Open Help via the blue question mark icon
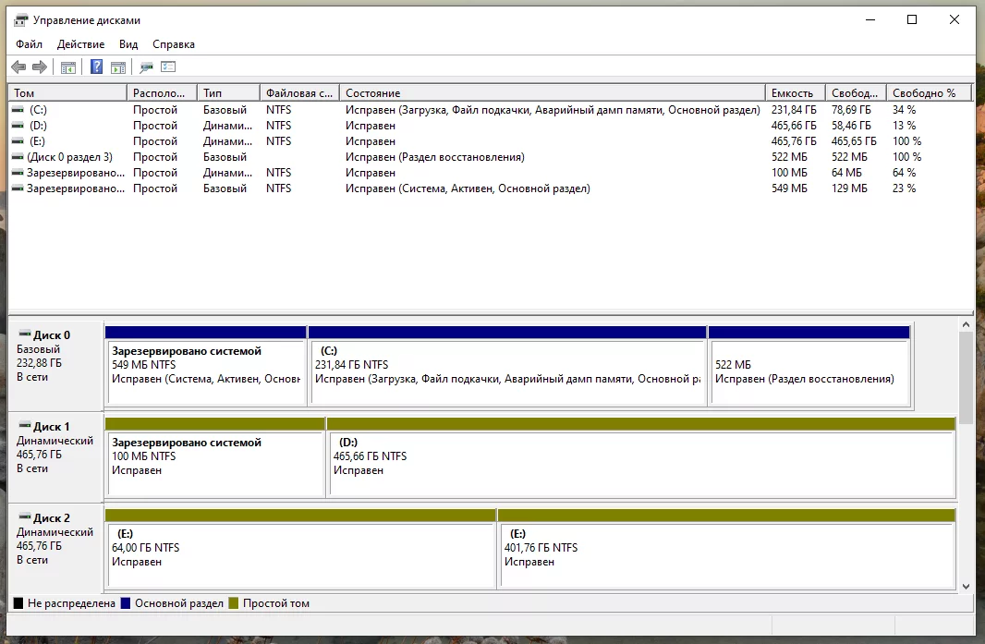Image resolution: width=985 pixels, height=644 pixels. [96, 67]
